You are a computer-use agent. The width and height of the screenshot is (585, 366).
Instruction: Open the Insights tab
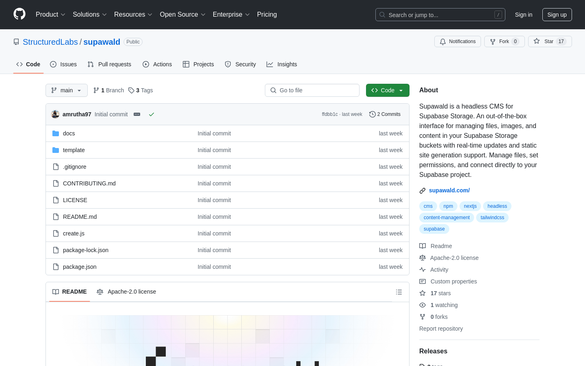(x=282, y=64)
